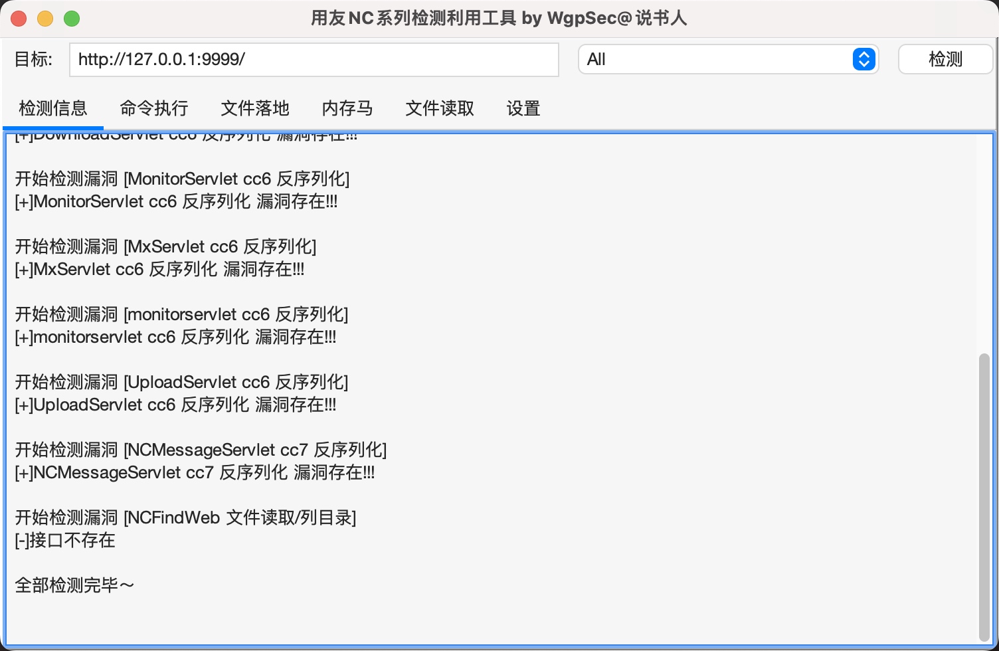
Task: Click line '开始检测漏洞 [MonitorServlet cc6 反序列化]'
Action: point(182,179)
